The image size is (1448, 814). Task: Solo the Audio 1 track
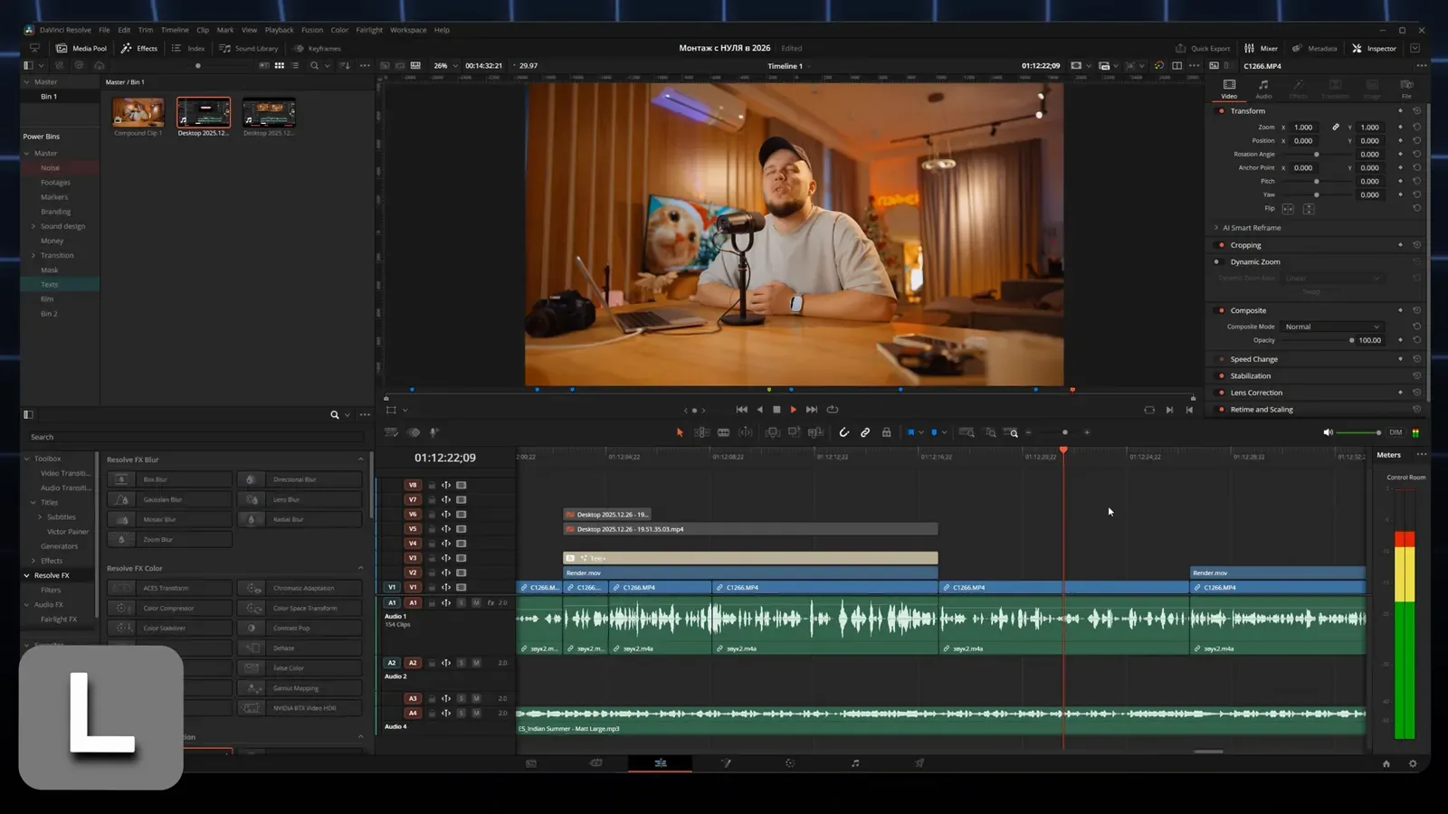461,602
